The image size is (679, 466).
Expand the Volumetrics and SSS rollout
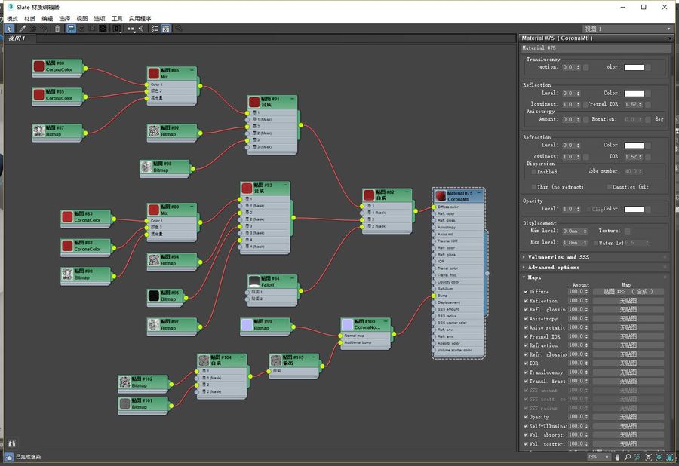click(595, 257)
